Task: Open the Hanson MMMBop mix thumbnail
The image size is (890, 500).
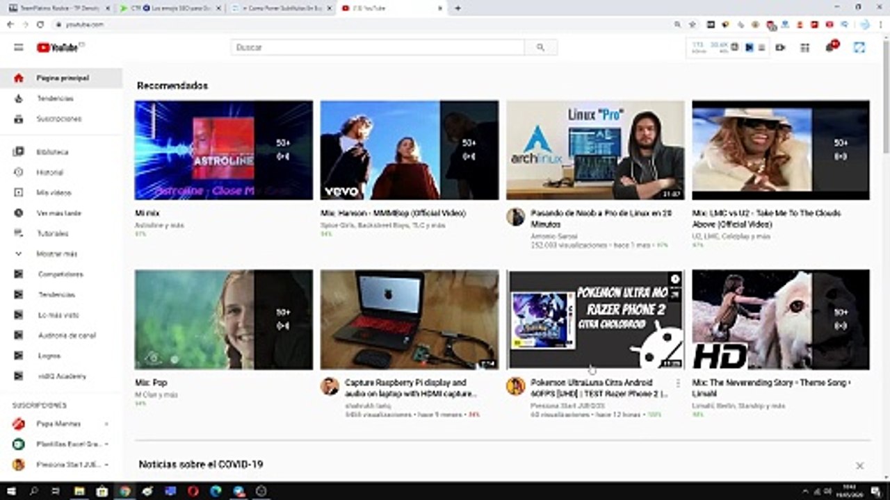Action: point(410,150)
